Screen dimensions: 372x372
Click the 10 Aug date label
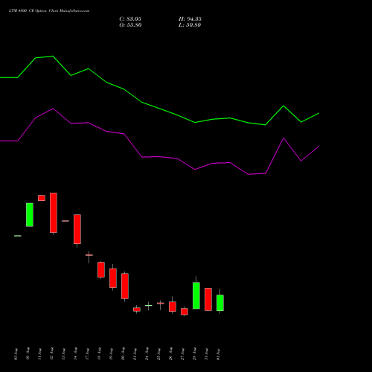(x=28, y=354)
